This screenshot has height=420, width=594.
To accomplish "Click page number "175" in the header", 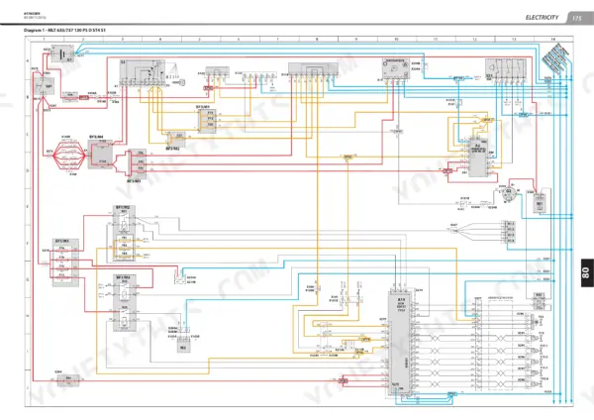I will pyautogui.click(x=576, y=18).
